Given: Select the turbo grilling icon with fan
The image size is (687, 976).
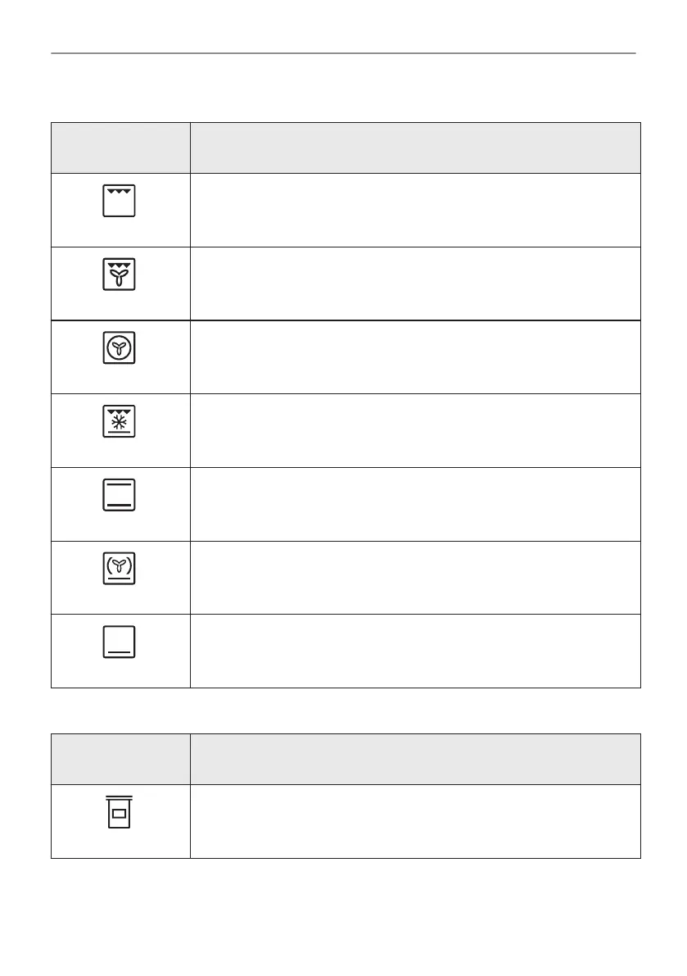Looking at the screenshot, I should coord(120,275).
